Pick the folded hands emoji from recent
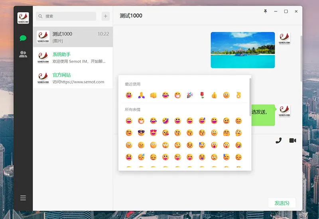The image size is (319, 219). (141, 95)
